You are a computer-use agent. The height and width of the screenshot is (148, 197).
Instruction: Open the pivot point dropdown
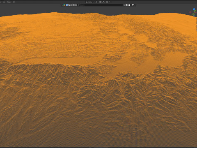(x=97, y=2)
